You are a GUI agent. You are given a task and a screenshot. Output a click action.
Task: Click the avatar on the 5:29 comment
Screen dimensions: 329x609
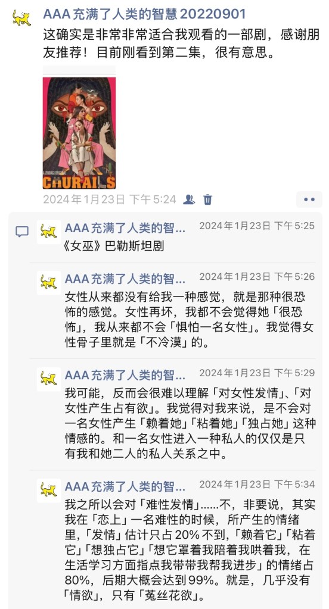[x=49, y=379]
